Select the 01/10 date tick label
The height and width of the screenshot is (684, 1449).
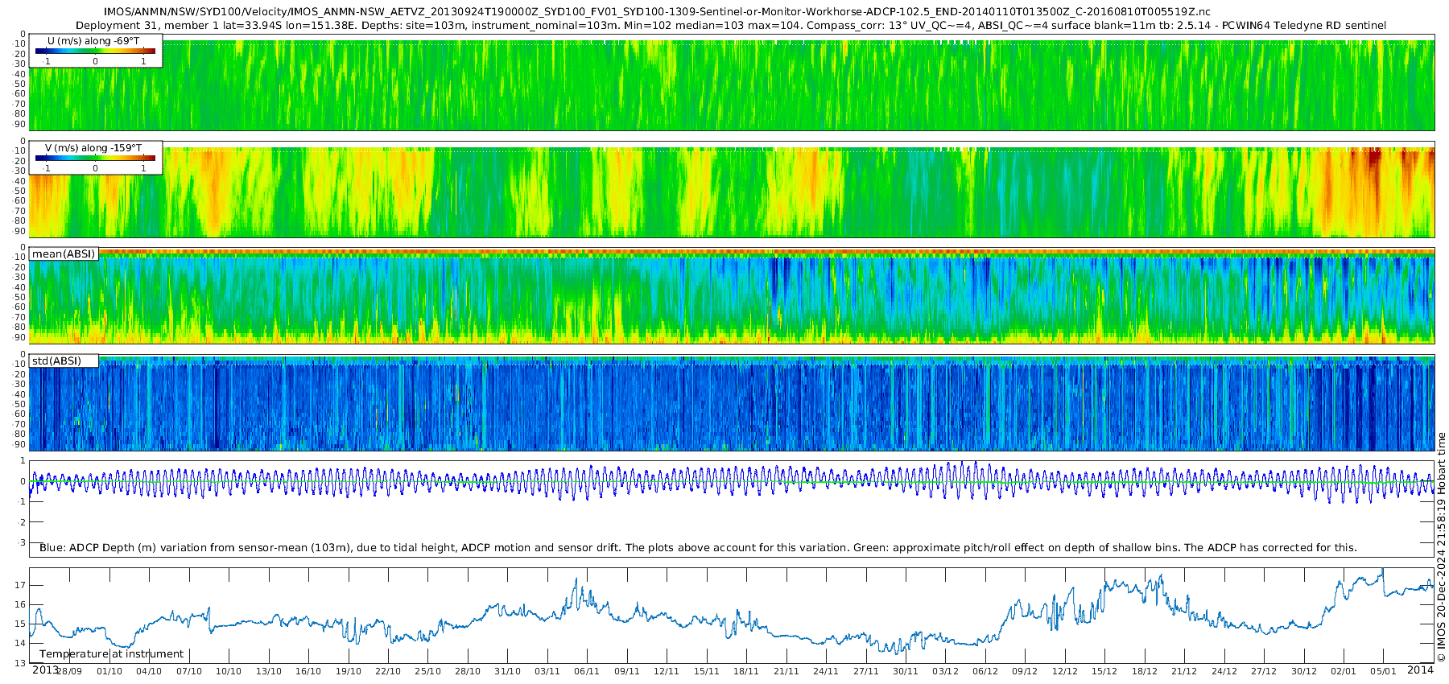pyautogui.click(x=109, y=671)
